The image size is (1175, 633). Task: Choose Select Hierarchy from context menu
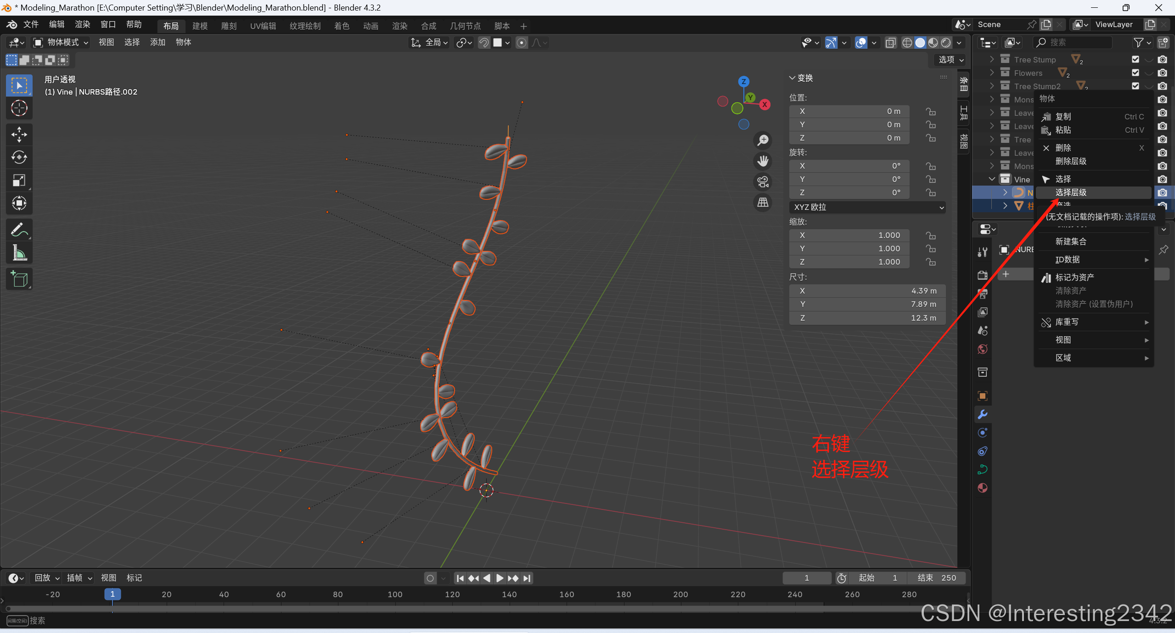click(1070, 192)
